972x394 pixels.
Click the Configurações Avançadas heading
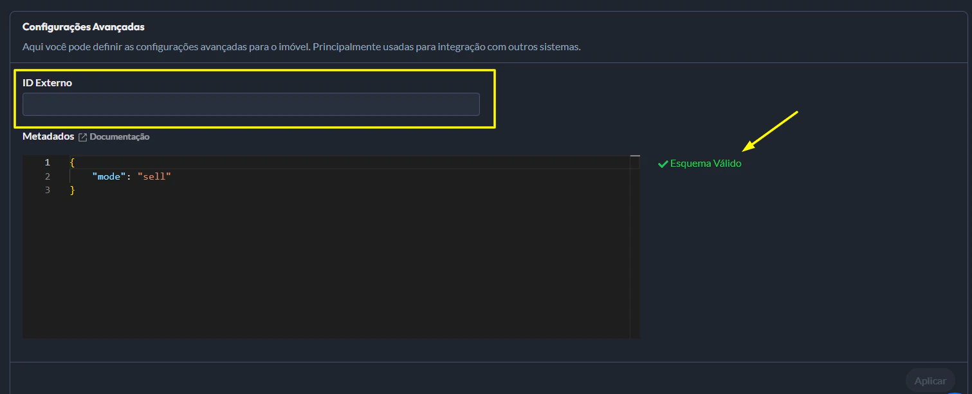[83, 26]
